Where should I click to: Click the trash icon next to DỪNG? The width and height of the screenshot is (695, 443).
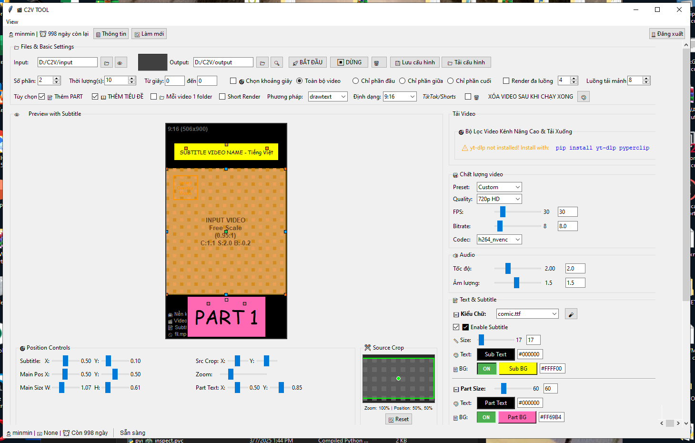(376, 62)
